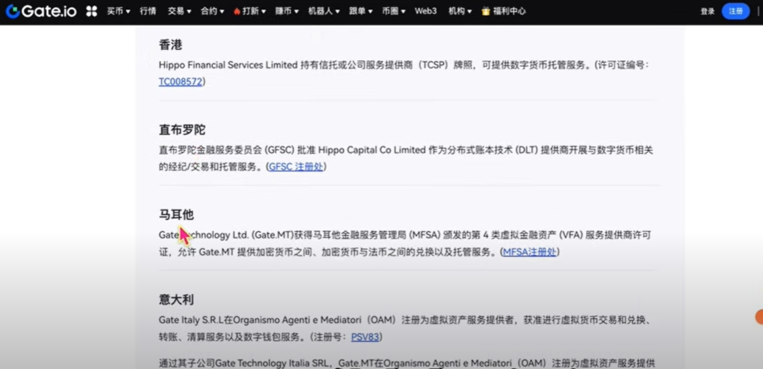The width and height of the screenshot is (763, 369).
Task: Select the 香港 section heading
Action: coord(170,45)
